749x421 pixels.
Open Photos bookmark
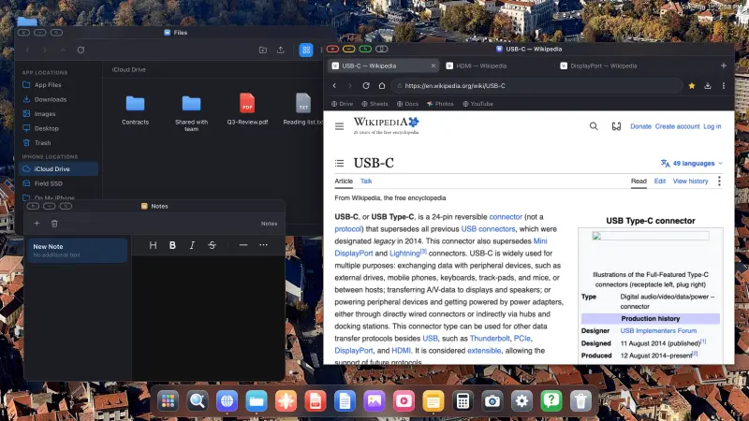[x=440, y=104]
